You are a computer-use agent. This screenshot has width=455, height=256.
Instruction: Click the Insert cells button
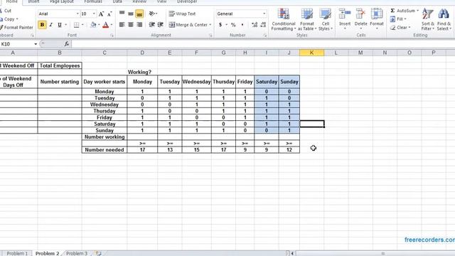tap(345, 19)
